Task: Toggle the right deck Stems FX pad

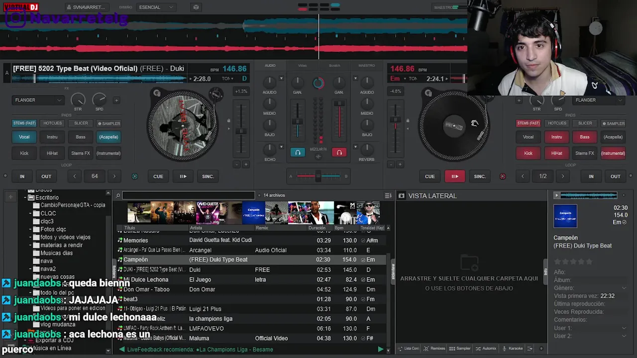Action: pos(585,153)
